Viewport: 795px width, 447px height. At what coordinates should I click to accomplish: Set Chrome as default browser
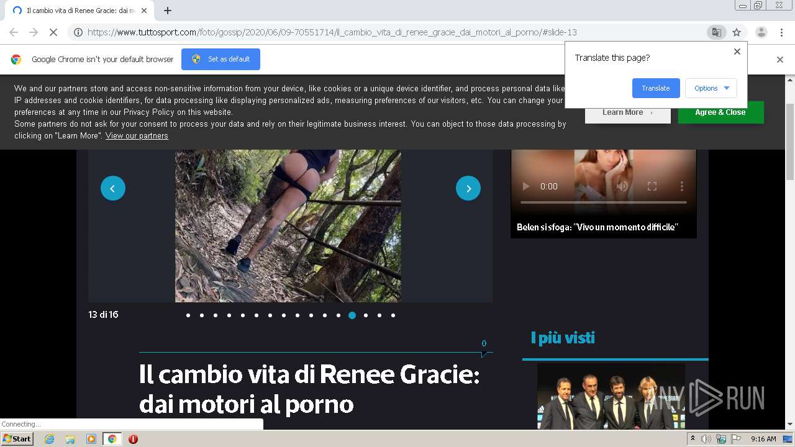tap(220, 59)
